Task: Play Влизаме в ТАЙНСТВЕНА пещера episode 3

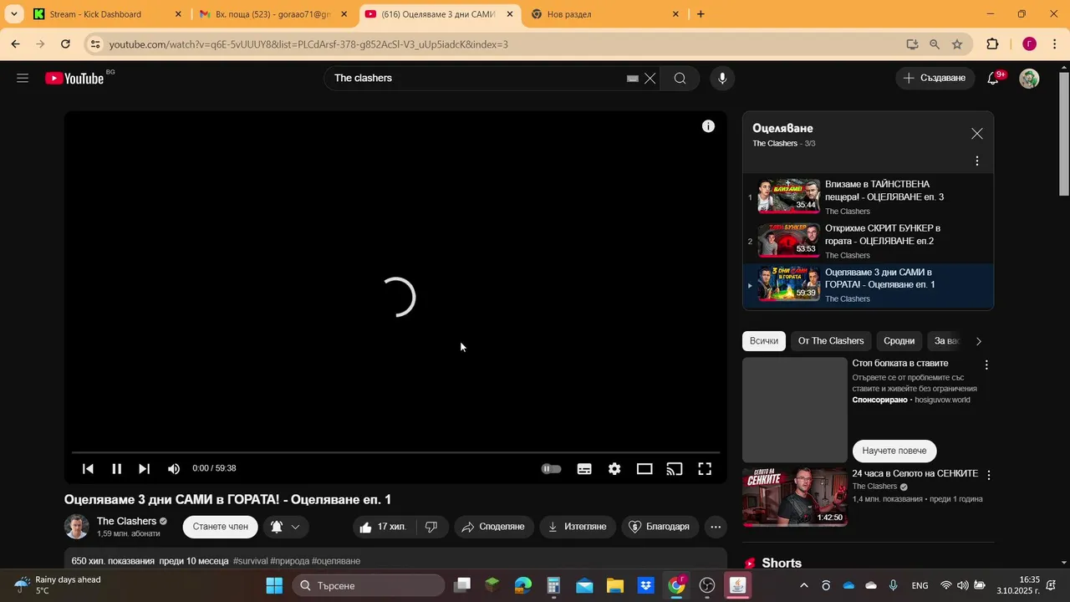Action: click(x=868, y=197)
